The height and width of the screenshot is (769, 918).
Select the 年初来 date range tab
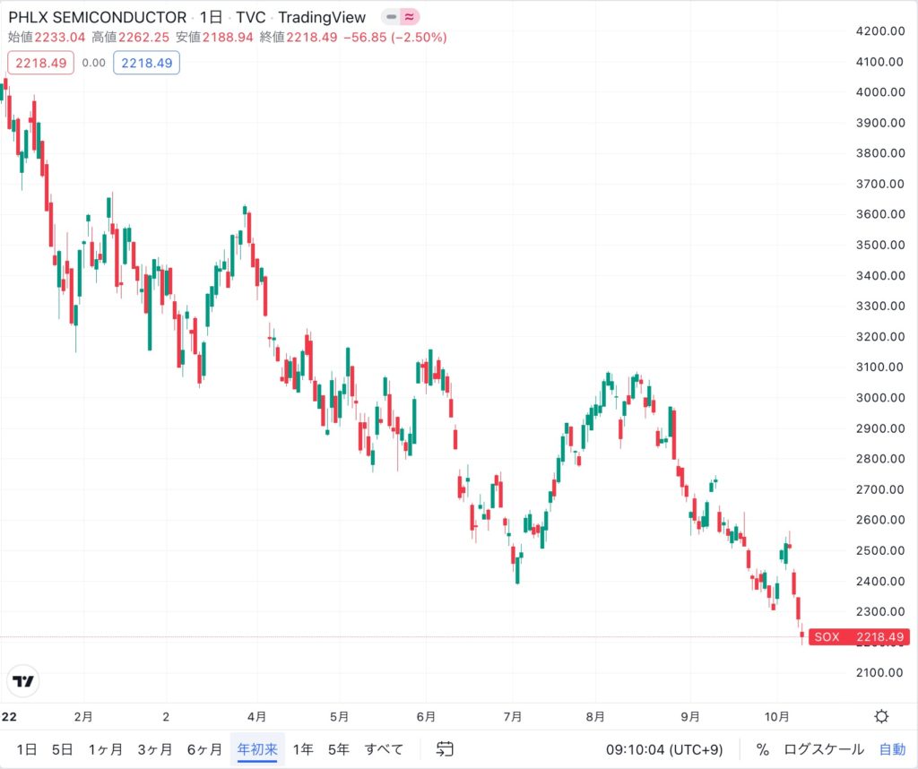click(257, 749)
